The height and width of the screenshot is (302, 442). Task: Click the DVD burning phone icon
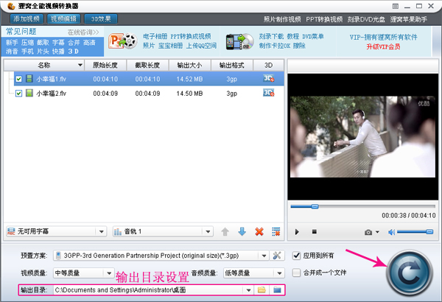click(x=240, y=42)
